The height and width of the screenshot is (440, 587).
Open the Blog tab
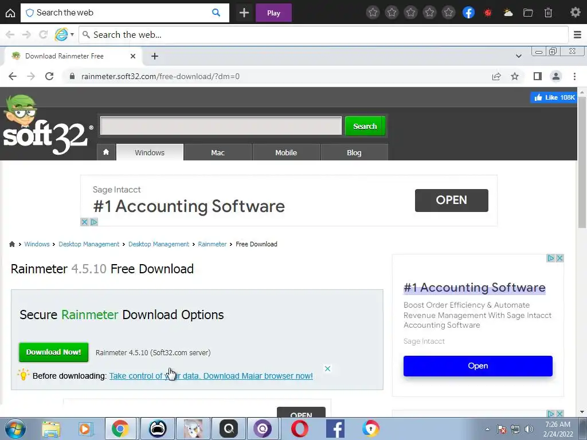354,152
